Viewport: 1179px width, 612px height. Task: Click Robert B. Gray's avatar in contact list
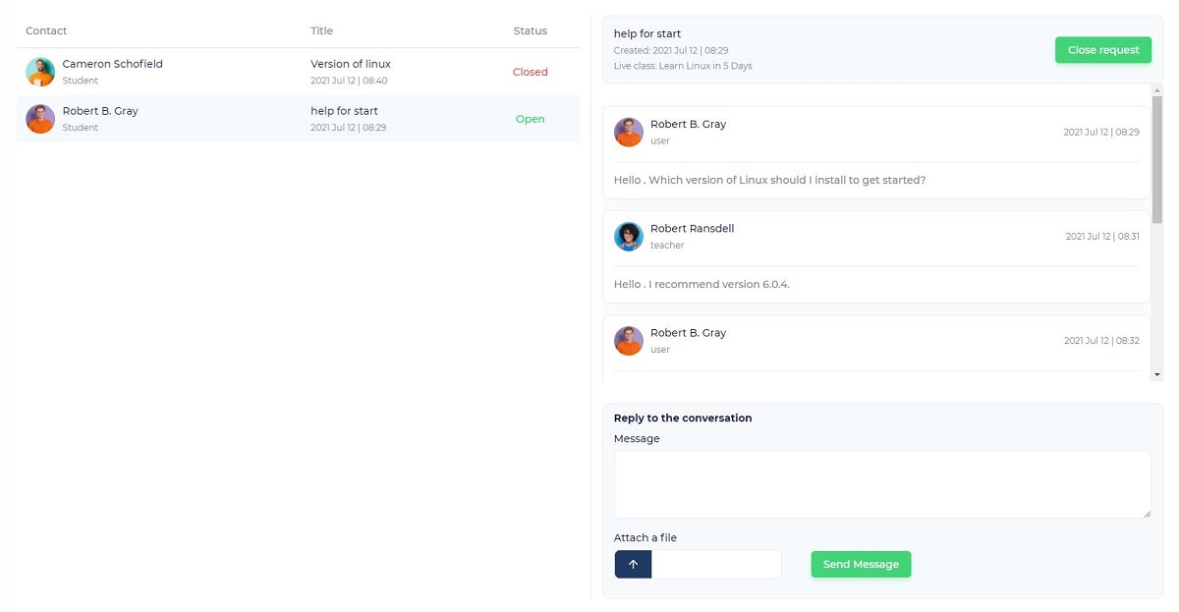40,119
